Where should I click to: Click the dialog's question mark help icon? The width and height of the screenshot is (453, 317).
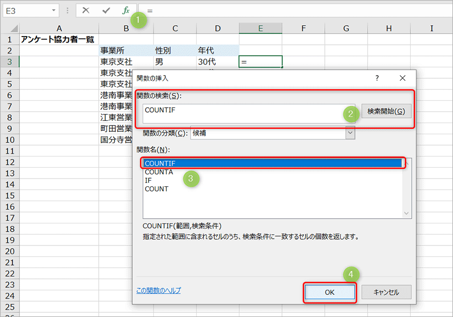point(377,78)
